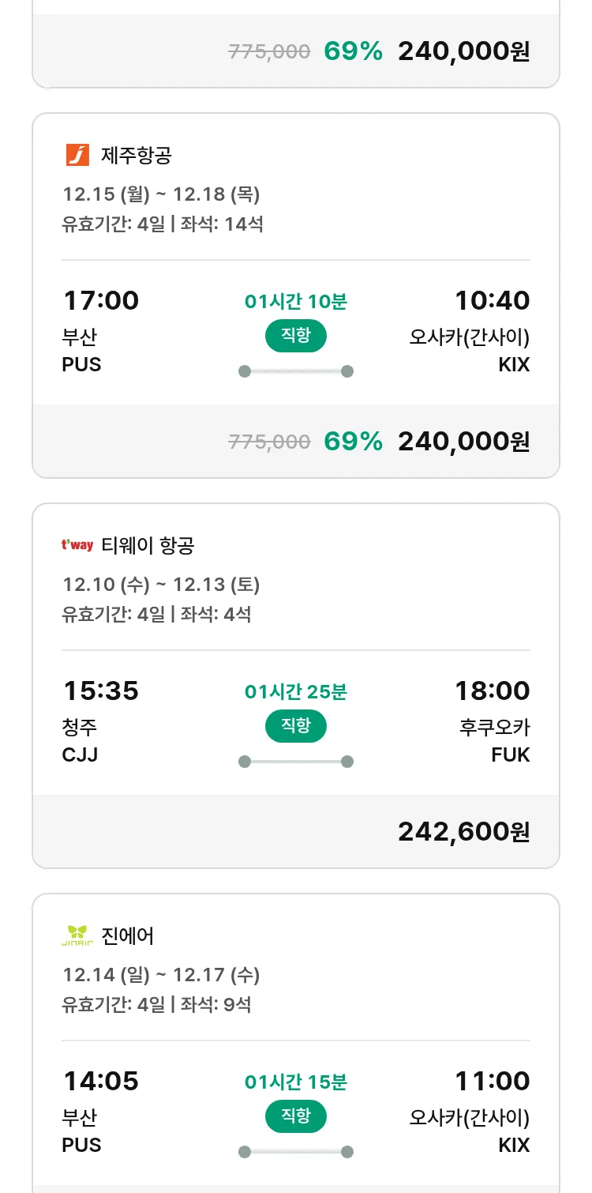This screenshot has height=1193, width=592.
Task: Select the 제주항공 airline name
Action: (x=137, y=156)
